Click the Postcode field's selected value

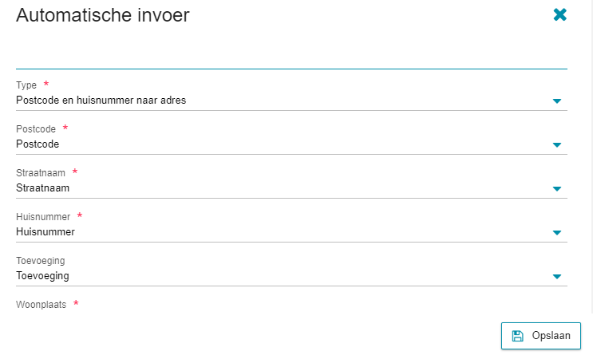coord(38,144)
